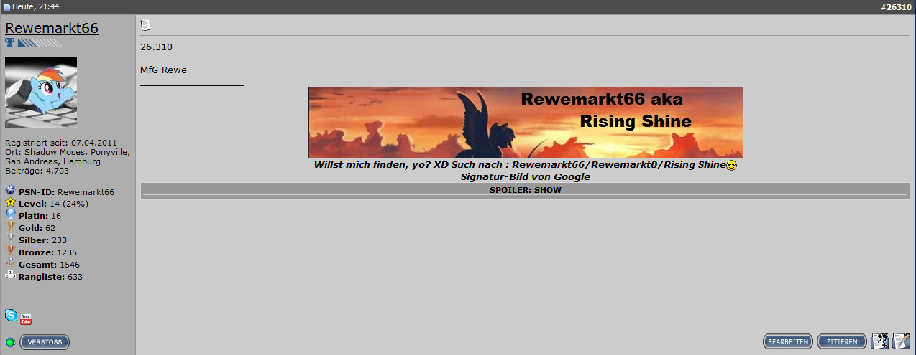Open the Rewemarkt66 username profile link
This screenshot has height=355, width=916.
coord(52,28)
